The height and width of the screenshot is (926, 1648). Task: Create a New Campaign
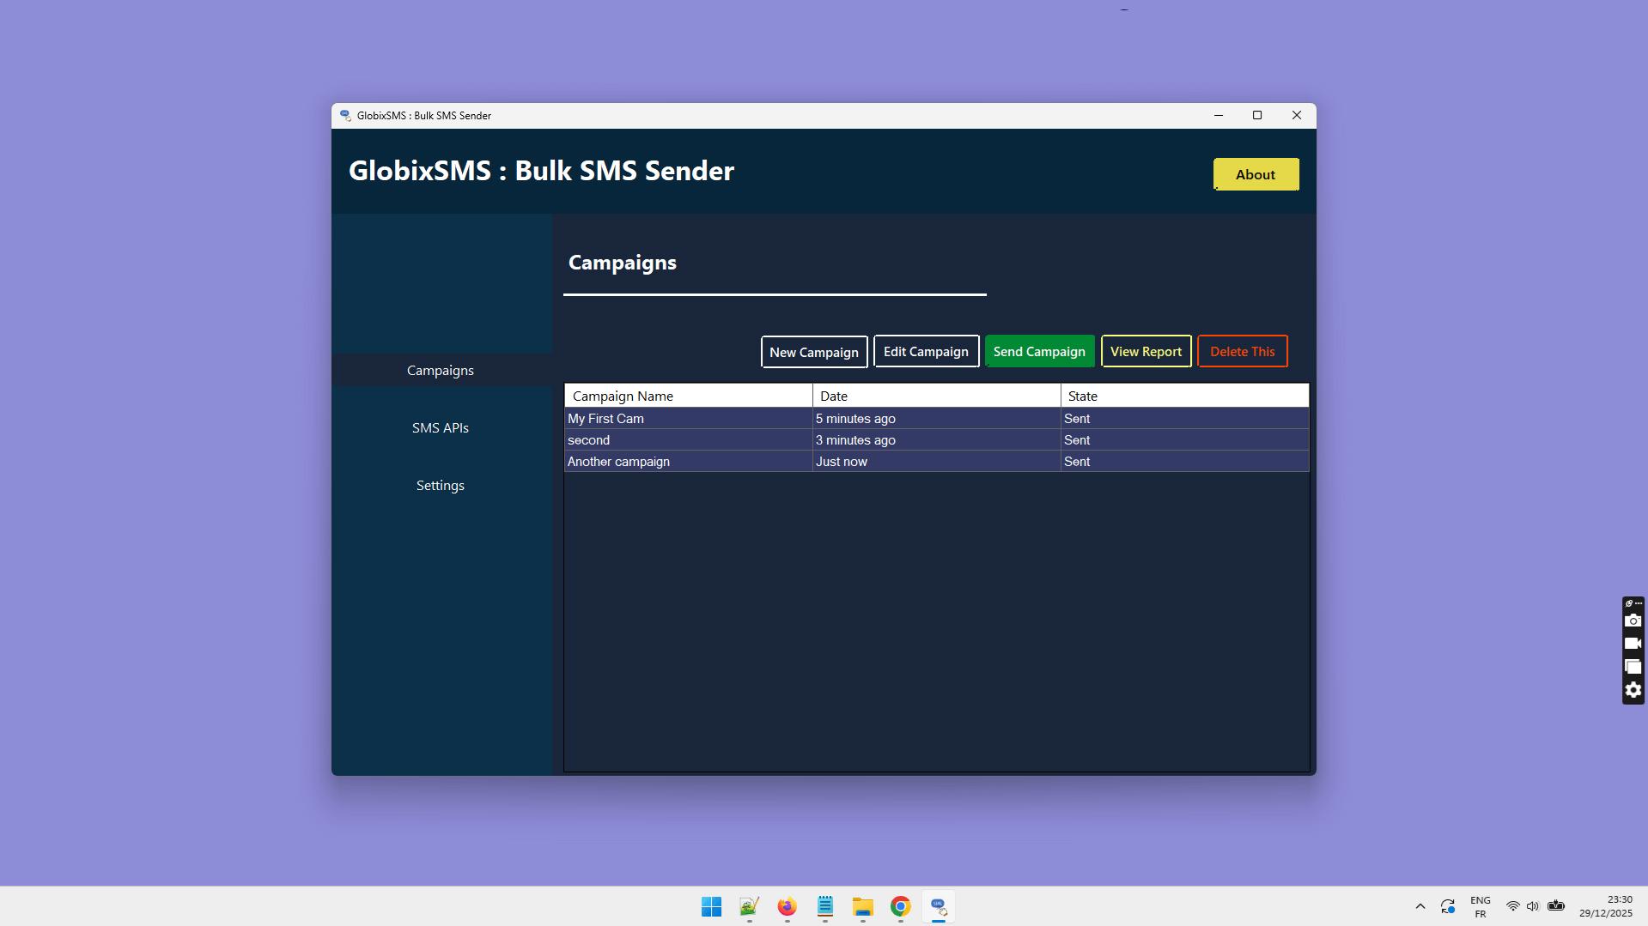coord(813,351)
